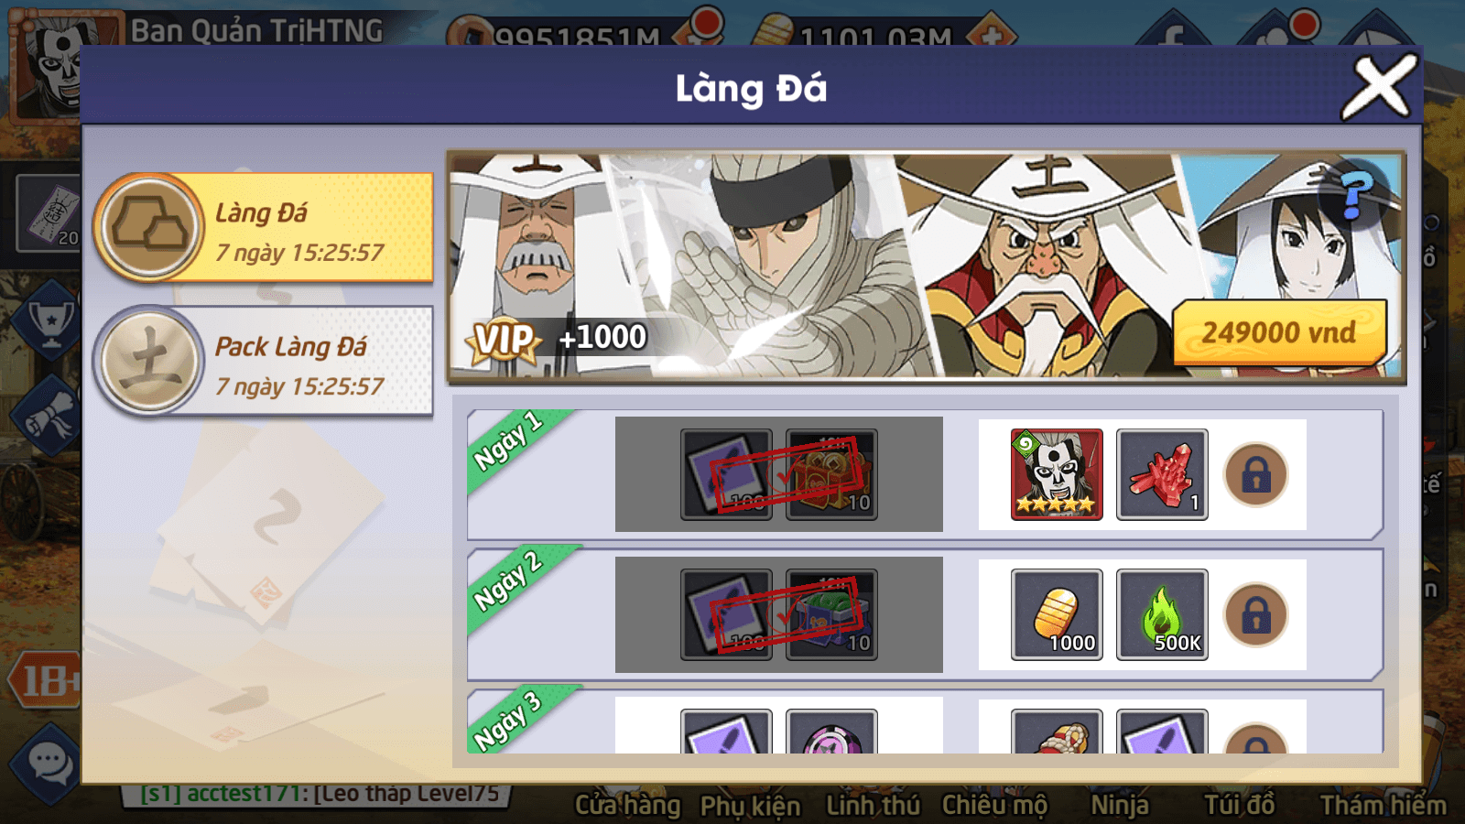Open the Túi đồ menu
The height and width of the screenshot is (824, 1465).
click(x=1239, y=805)
